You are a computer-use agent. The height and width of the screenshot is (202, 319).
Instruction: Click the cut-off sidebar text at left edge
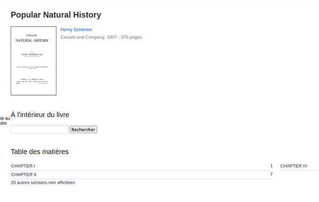pyautogui.click(x=5, y=121)
